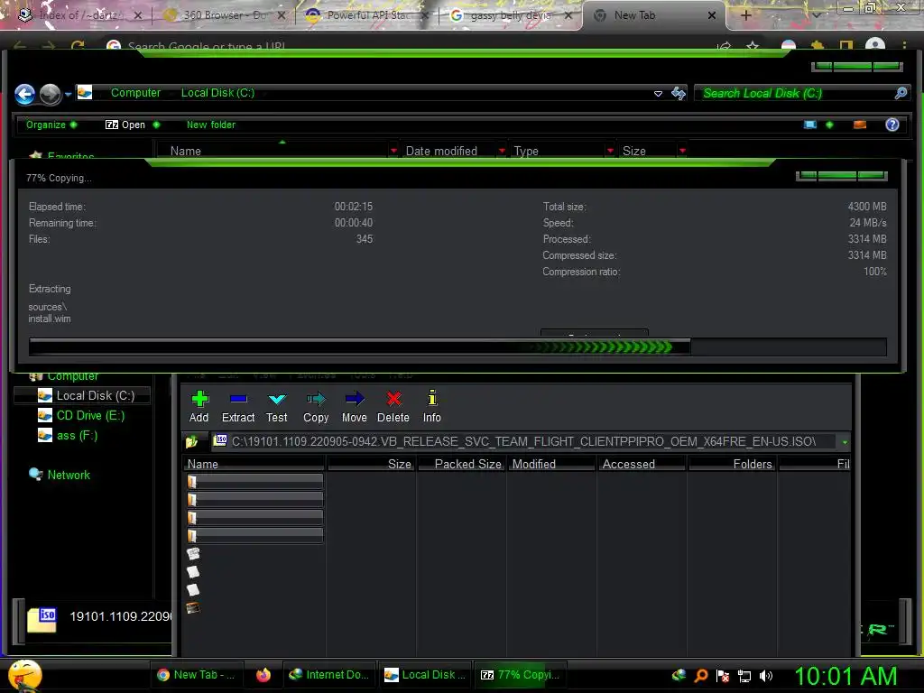
Task: Click the 7-Zip Test button
Action: click(276, 407)
